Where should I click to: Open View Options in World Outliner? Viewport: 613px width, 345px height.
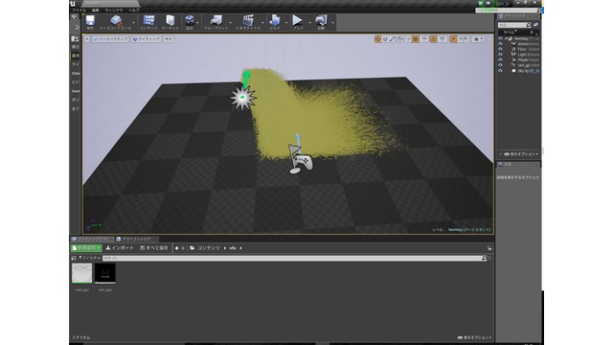point(521,154)
